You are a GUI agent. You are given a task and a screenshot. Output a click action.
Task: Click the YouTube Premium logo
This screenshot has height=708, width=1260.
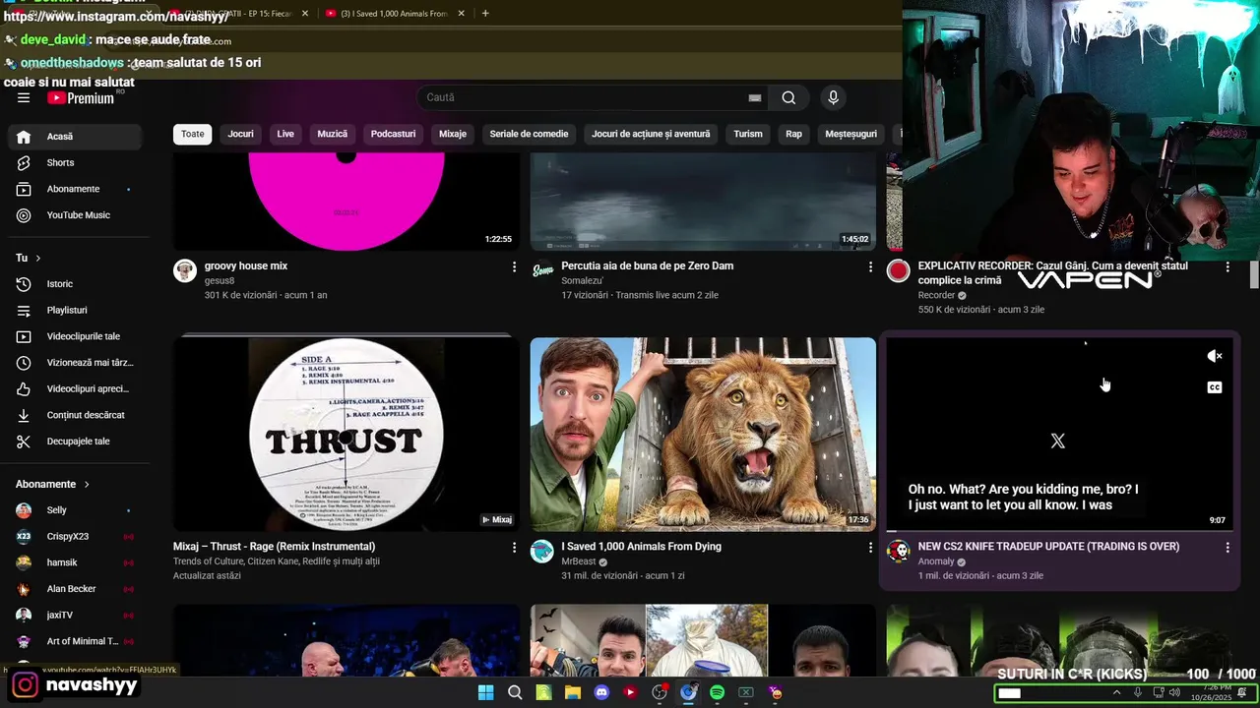click(81, 97)
